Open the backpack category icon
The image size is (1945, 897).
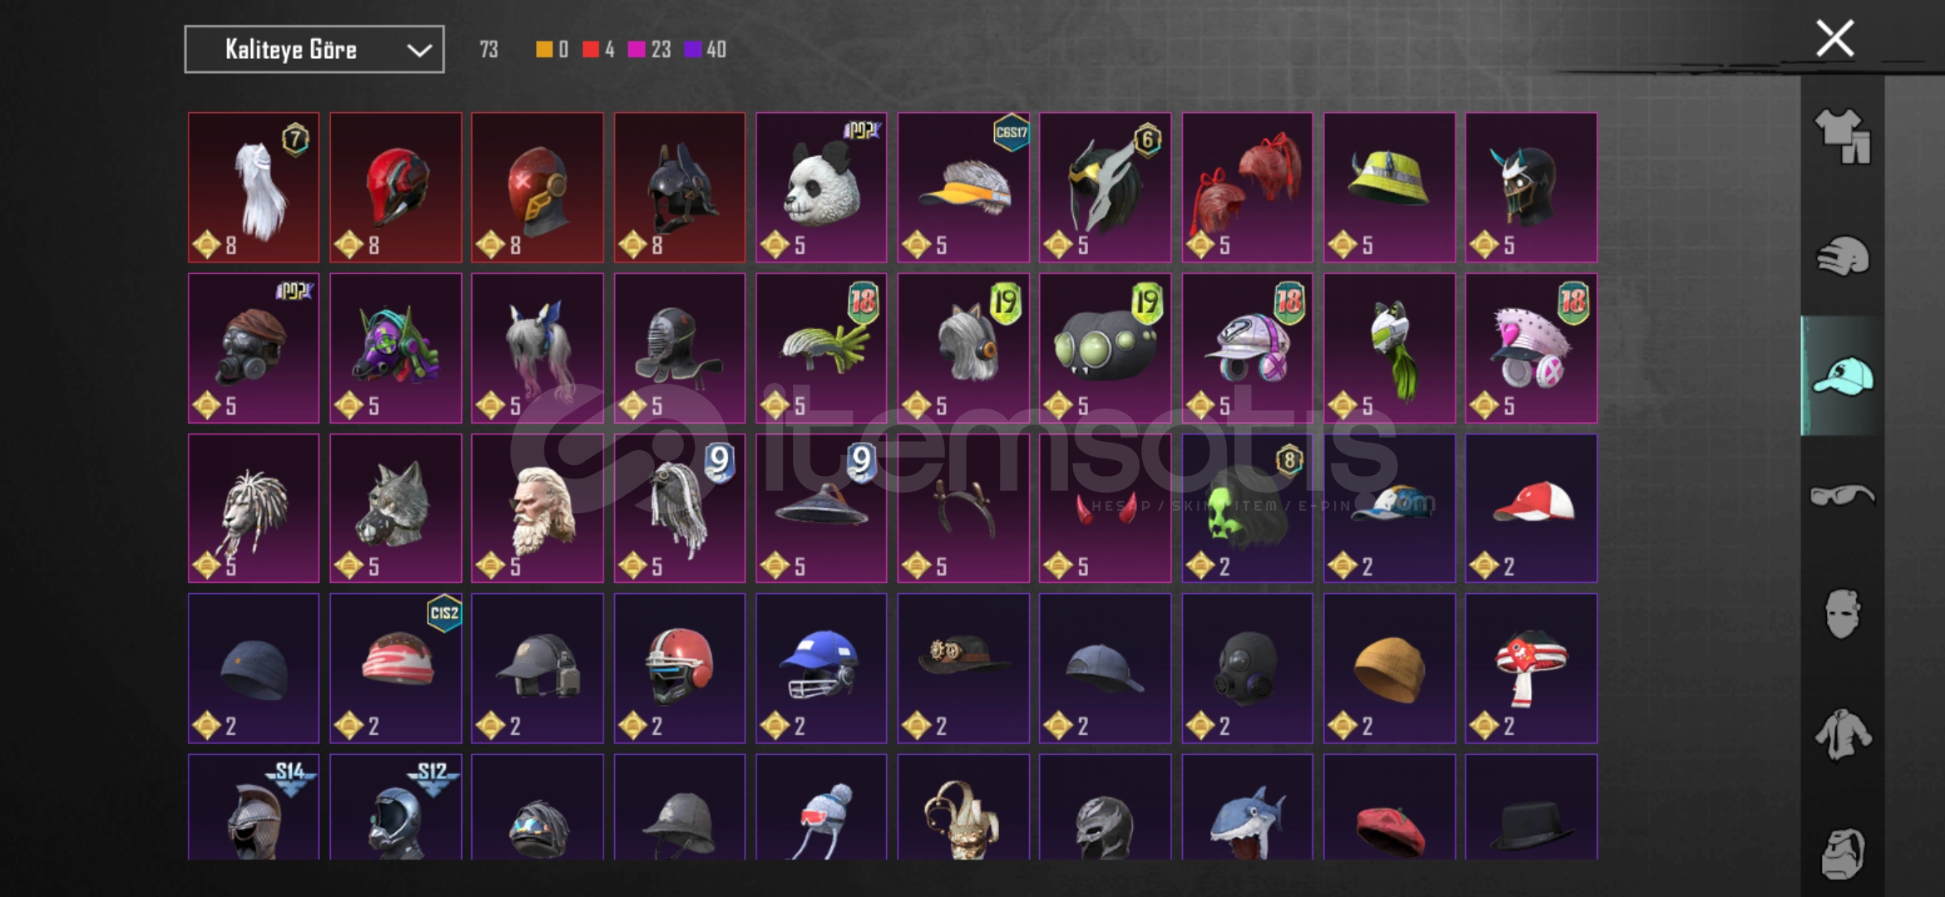[x=1842, y=854]
